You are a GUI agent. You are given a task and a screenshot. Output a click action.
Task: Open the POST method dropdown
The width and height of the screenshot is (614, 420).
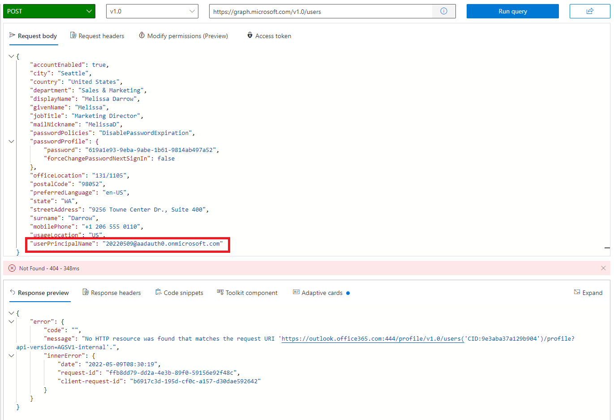pos(49,11)
